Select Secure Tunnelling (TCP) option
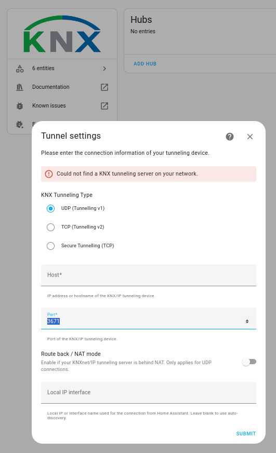 pos(50,246)
